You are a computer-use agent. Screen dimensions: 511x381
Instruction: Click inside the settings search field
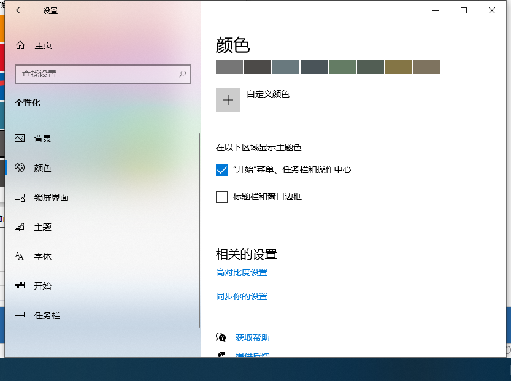[x=98, y=74]
